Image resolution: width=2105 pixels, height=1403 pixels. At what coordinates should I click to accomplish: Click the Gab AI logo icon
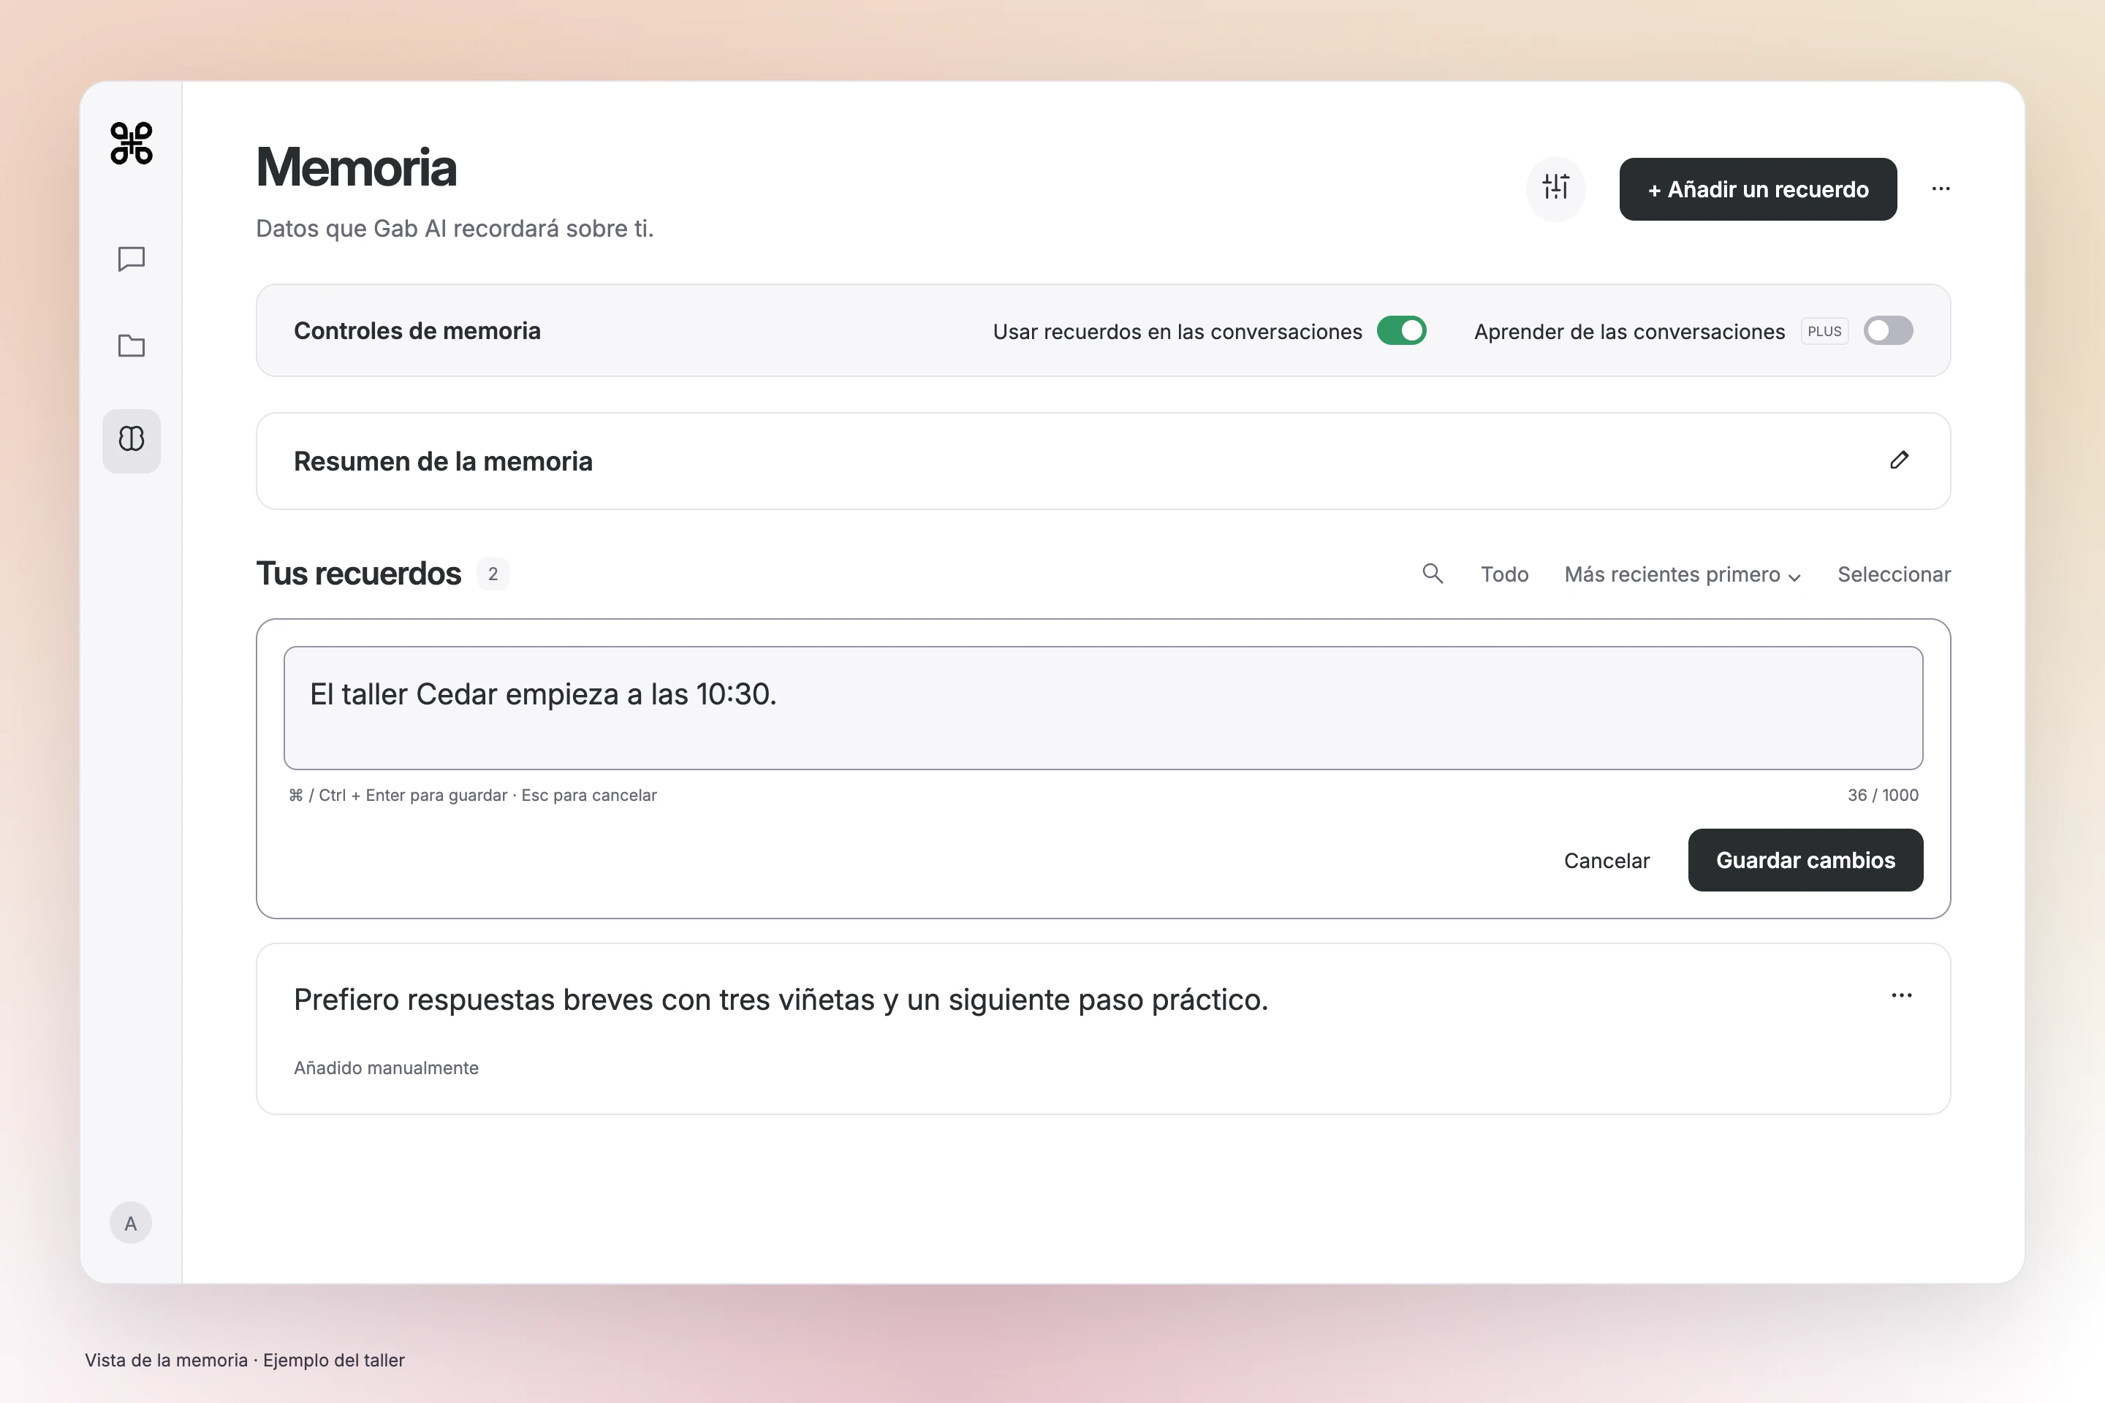pos(132,143)
